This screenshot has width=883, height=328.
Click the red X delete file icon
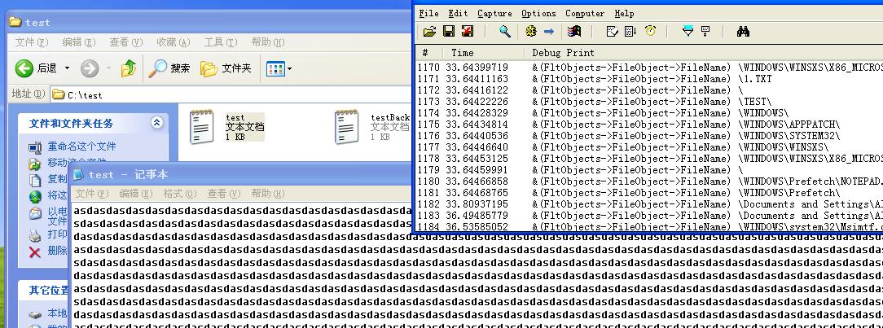tap(35, 252)
